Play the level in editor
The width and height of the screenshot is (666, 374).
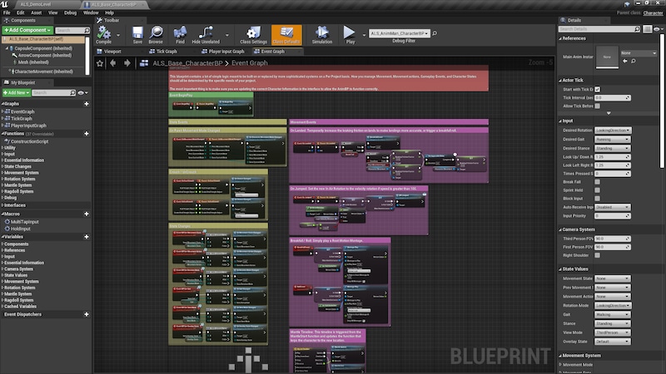pos(350,35)
